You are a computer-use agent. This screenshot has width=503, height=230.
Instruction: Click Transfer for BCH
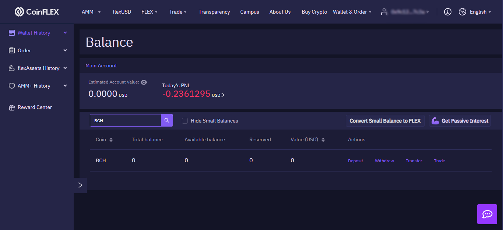[414, 161]
